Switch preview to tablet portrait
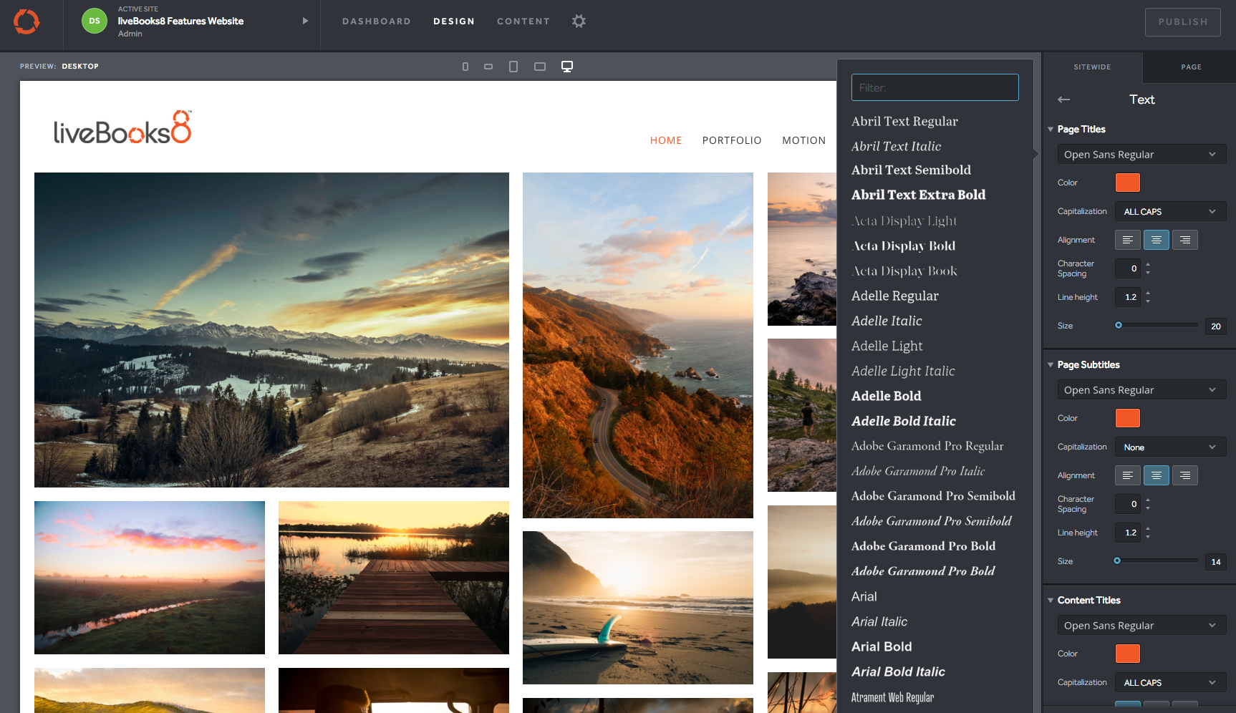The image size is (1236, 713). pyautogui.click(x=513, y=67)
